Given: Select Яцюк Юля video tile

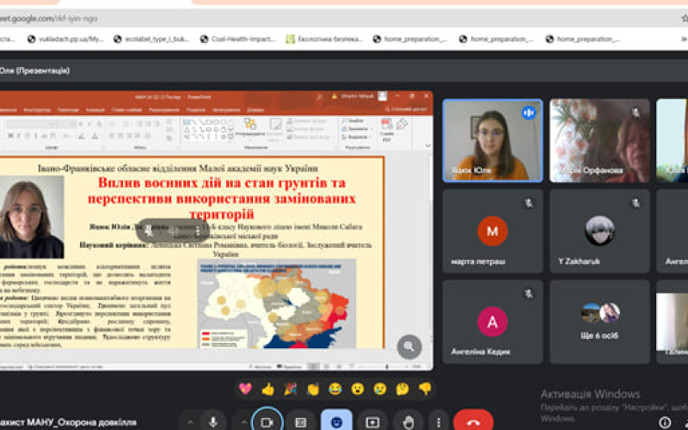Looking at the screenshot, I should (493, 140).
